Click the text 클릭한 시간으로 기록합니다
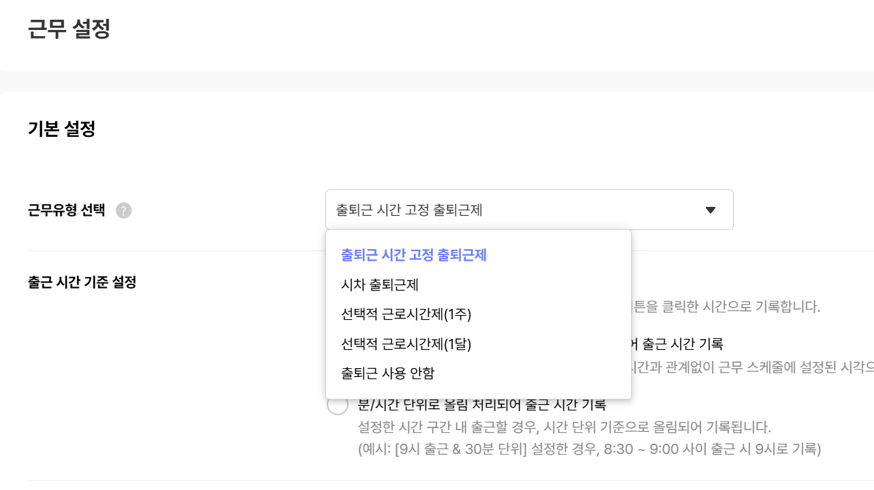 [740, 306]
